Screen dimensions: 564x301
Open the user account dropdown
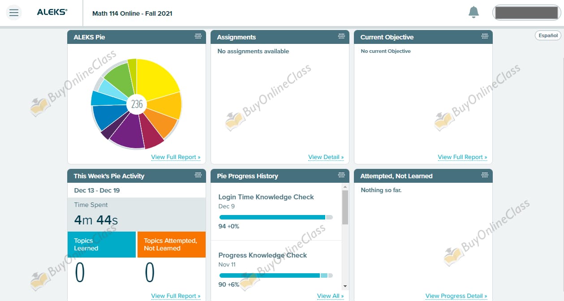point(525,13)
